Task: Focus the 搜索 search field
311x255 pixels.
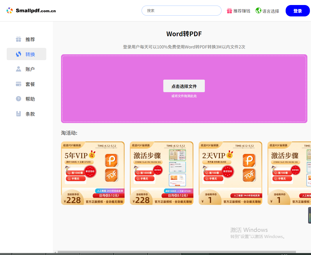Action: pos(181,11)
